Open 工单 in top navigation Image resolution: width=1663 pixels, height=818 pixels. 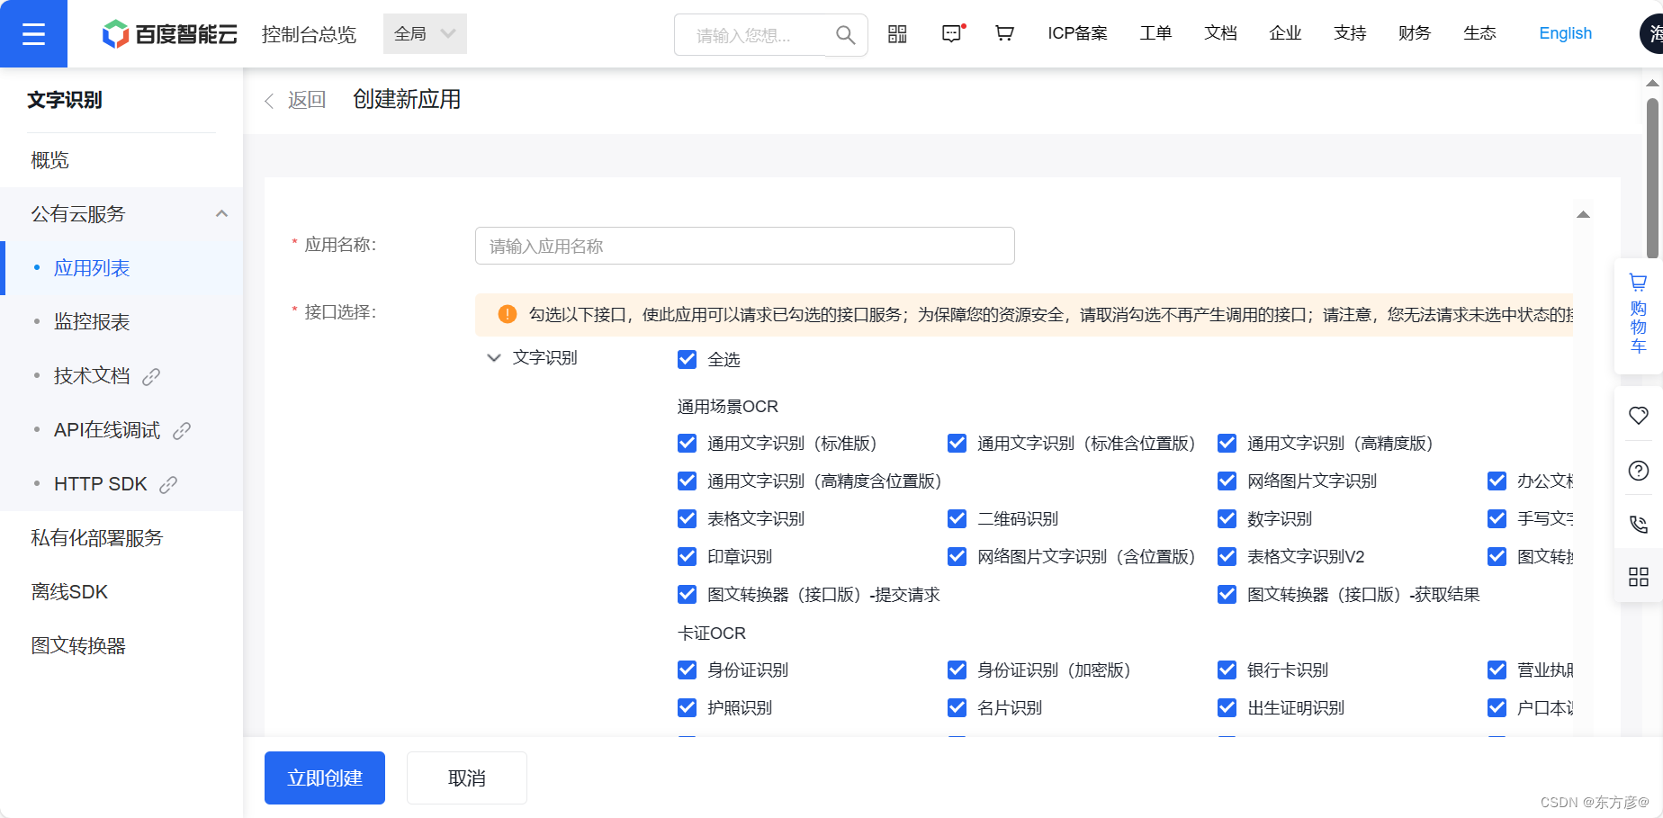pos(1155,33)
